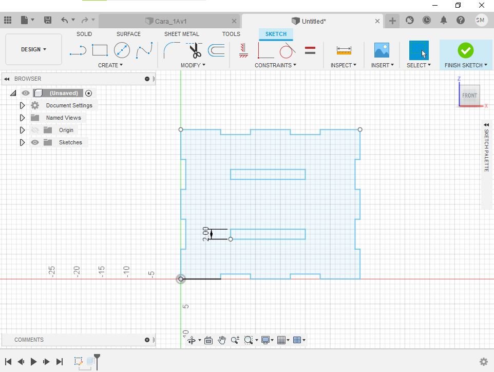Open the Job Status clock icon

(427, 20)
